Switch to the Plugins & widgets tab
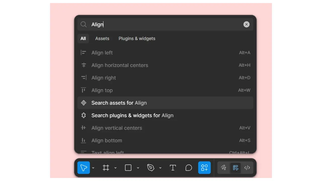The image size is (322, 181). (x=137, y=38)
